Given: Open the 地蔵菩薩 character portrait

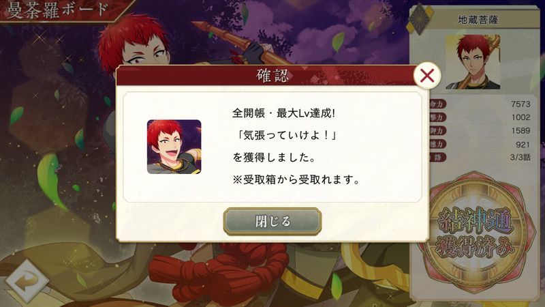Looking at the screenshot, I should [473, 61].
